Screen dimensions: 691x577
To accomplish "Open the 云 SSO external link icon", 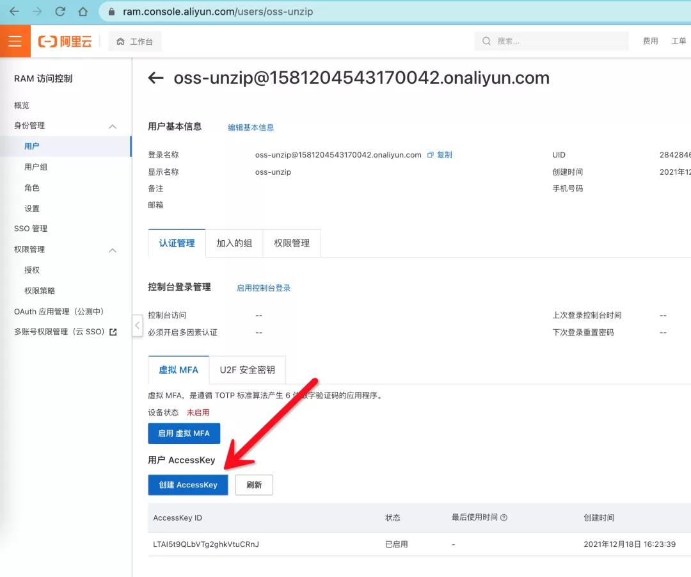I will 113,332.
